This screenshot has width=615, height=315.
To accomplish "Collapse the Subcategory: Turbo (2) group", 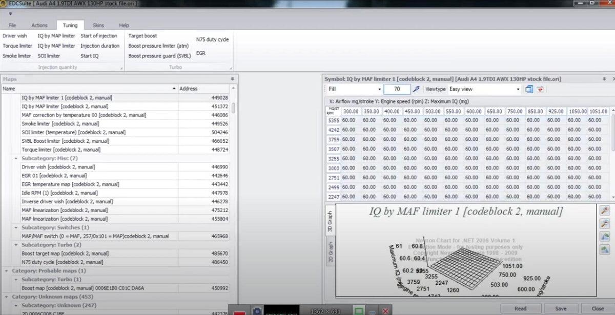I will click(x=16, y=245).
